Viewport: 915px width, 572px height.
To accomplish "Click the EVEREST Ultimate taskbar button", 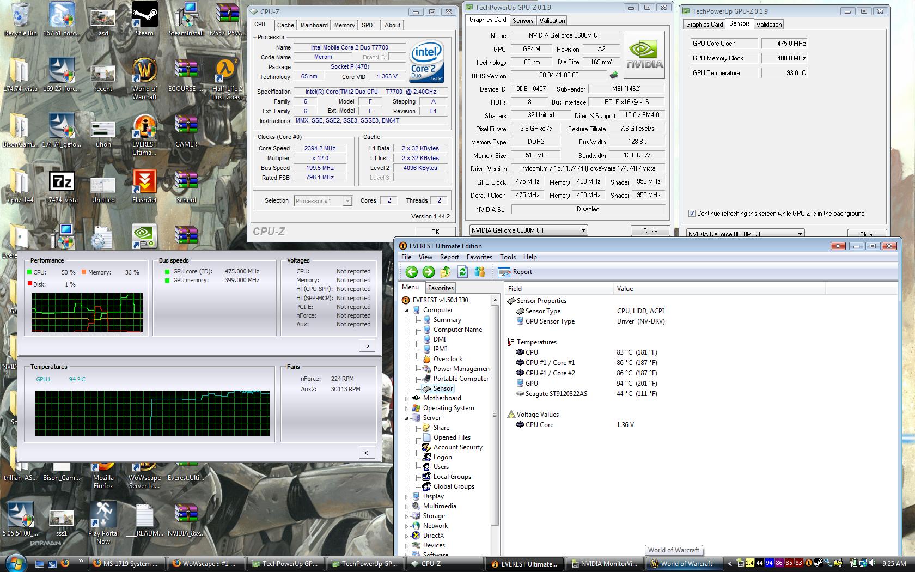I will coord(524,564).
